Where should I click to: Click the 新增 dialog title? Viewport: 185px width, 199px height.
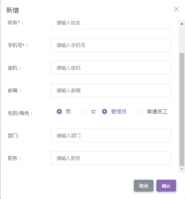point(13,10)
